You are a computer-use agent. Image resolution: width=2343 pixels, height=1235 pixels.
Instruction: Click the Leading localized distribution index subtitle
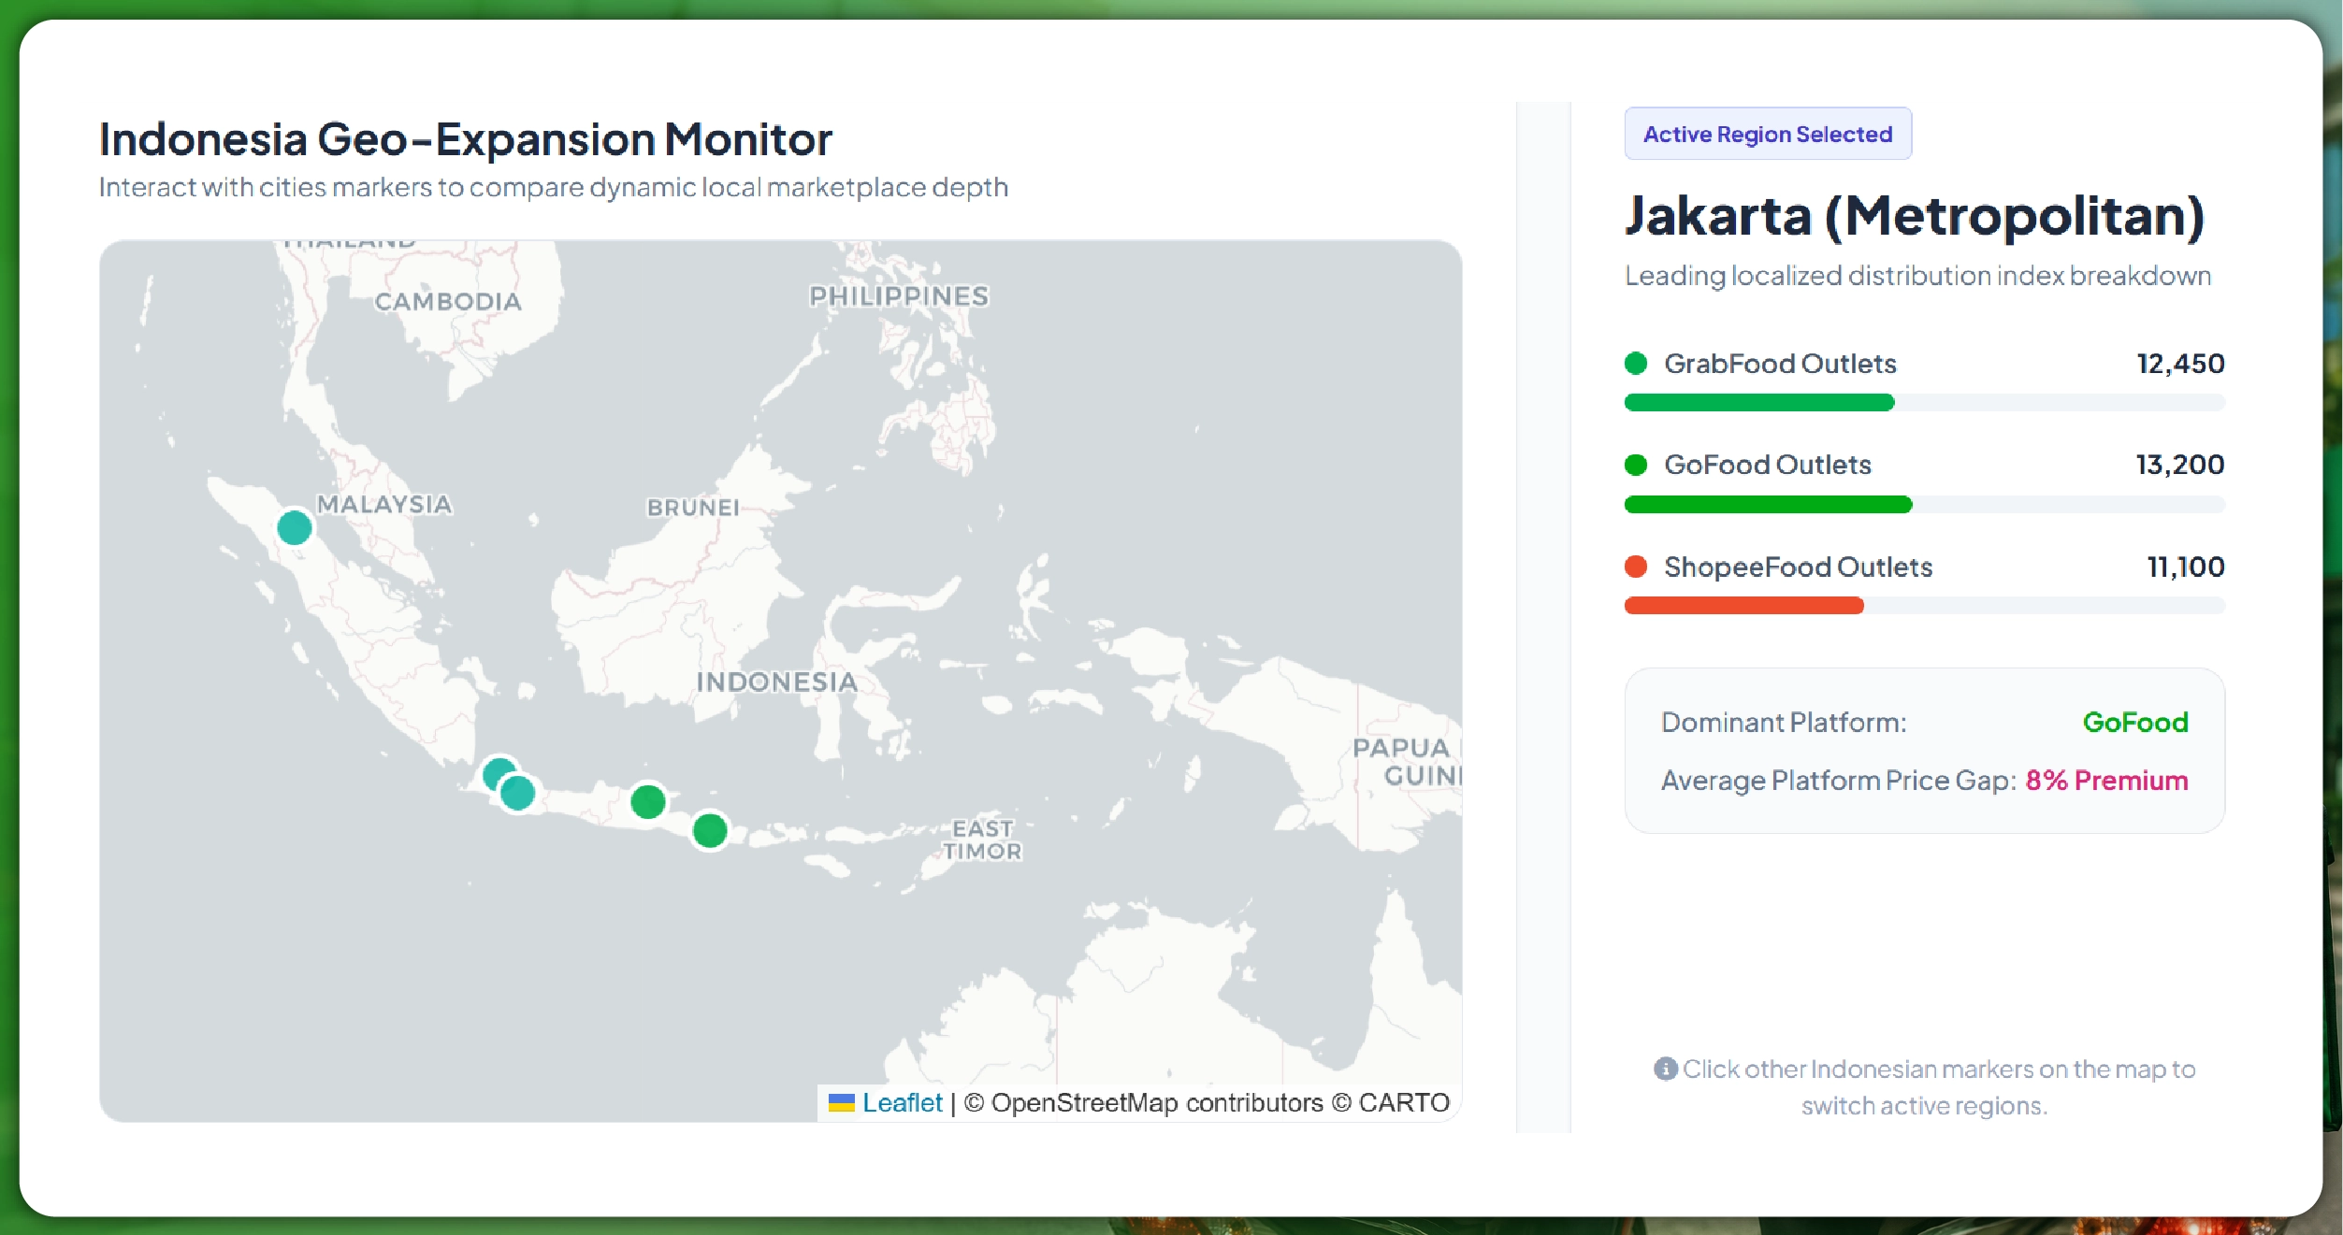click(x=1917, y=276)
